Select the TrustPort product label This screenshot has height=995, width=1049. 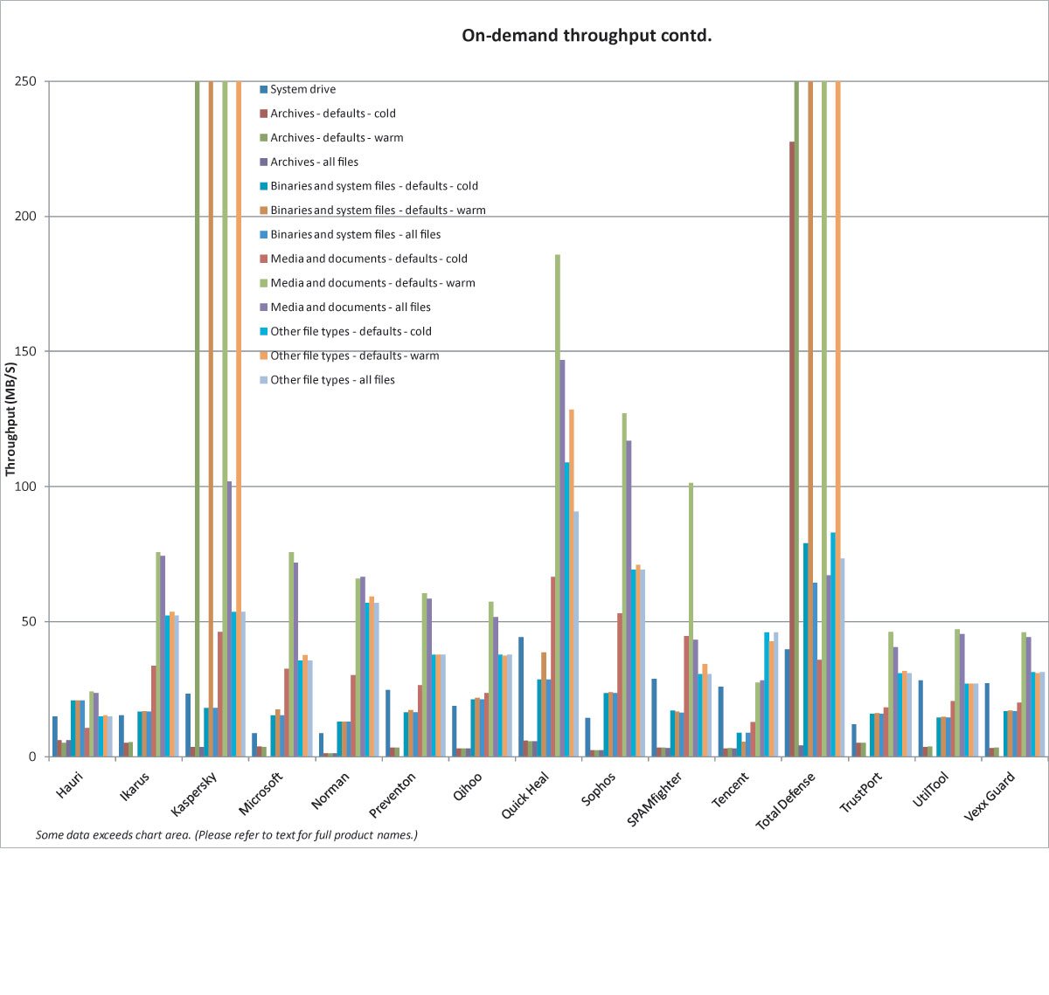(x=861, y=792)
